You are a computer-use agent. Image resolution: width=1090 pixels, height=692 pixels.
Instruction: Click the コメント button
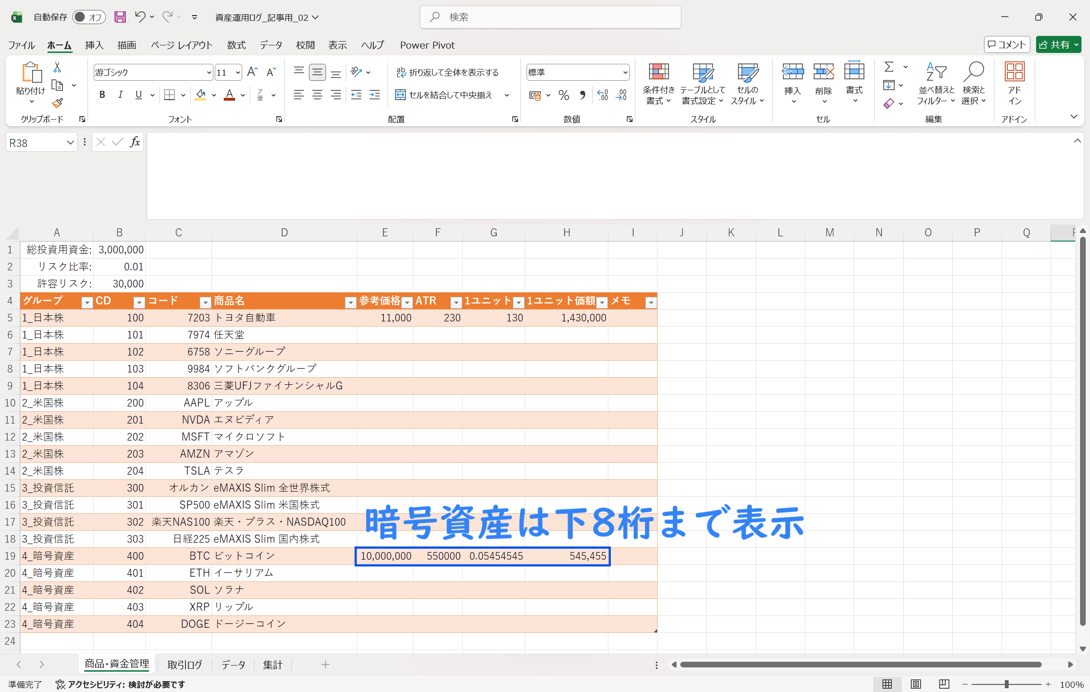click(x=1007, y=44)
